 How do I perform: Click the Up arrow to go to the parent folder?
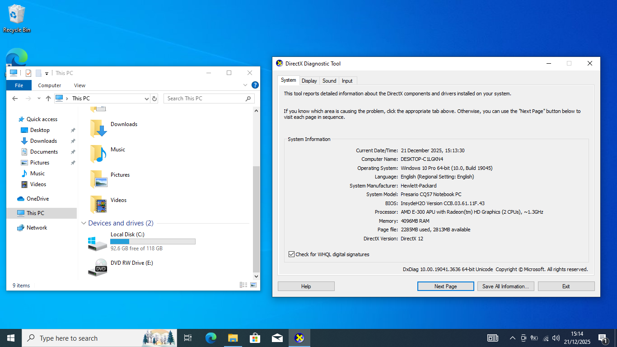(48, 98)
